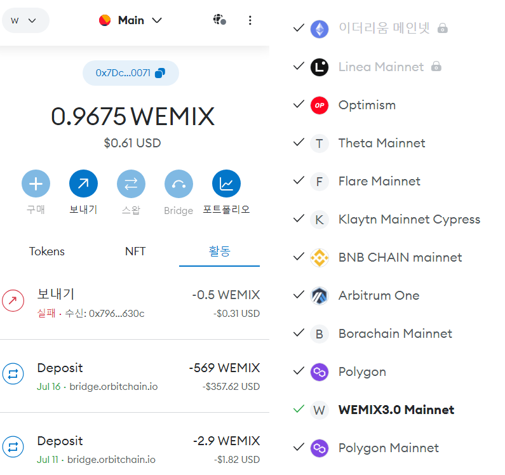
Task: Click the BNB Chain logo icon
Action: [319, 258]
